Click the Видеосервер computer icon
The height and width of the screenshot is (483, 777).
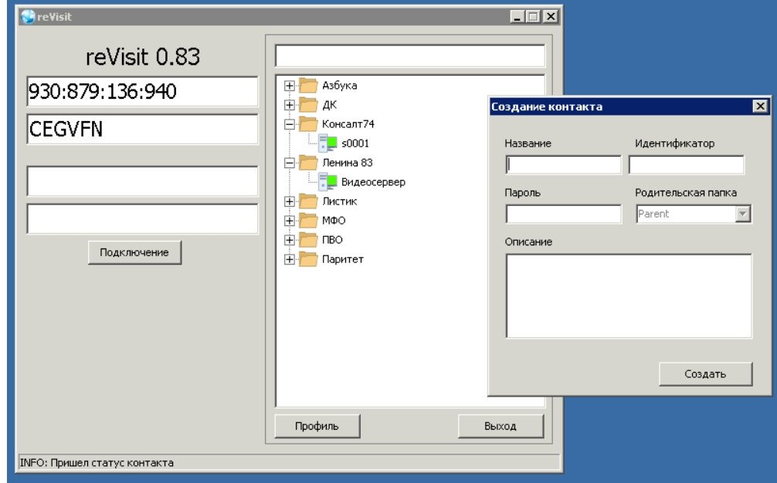[328, 182]
